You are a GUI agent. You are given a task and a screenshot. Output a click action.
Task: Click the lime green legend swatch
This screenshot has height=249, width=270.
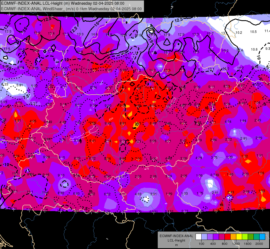(245, 237)
